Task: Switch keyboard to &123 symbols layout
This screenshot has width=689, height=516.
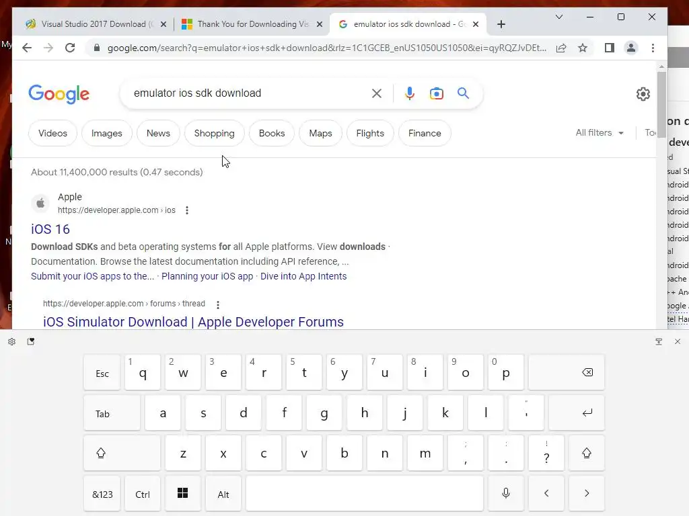Action: tap(102, 494)
